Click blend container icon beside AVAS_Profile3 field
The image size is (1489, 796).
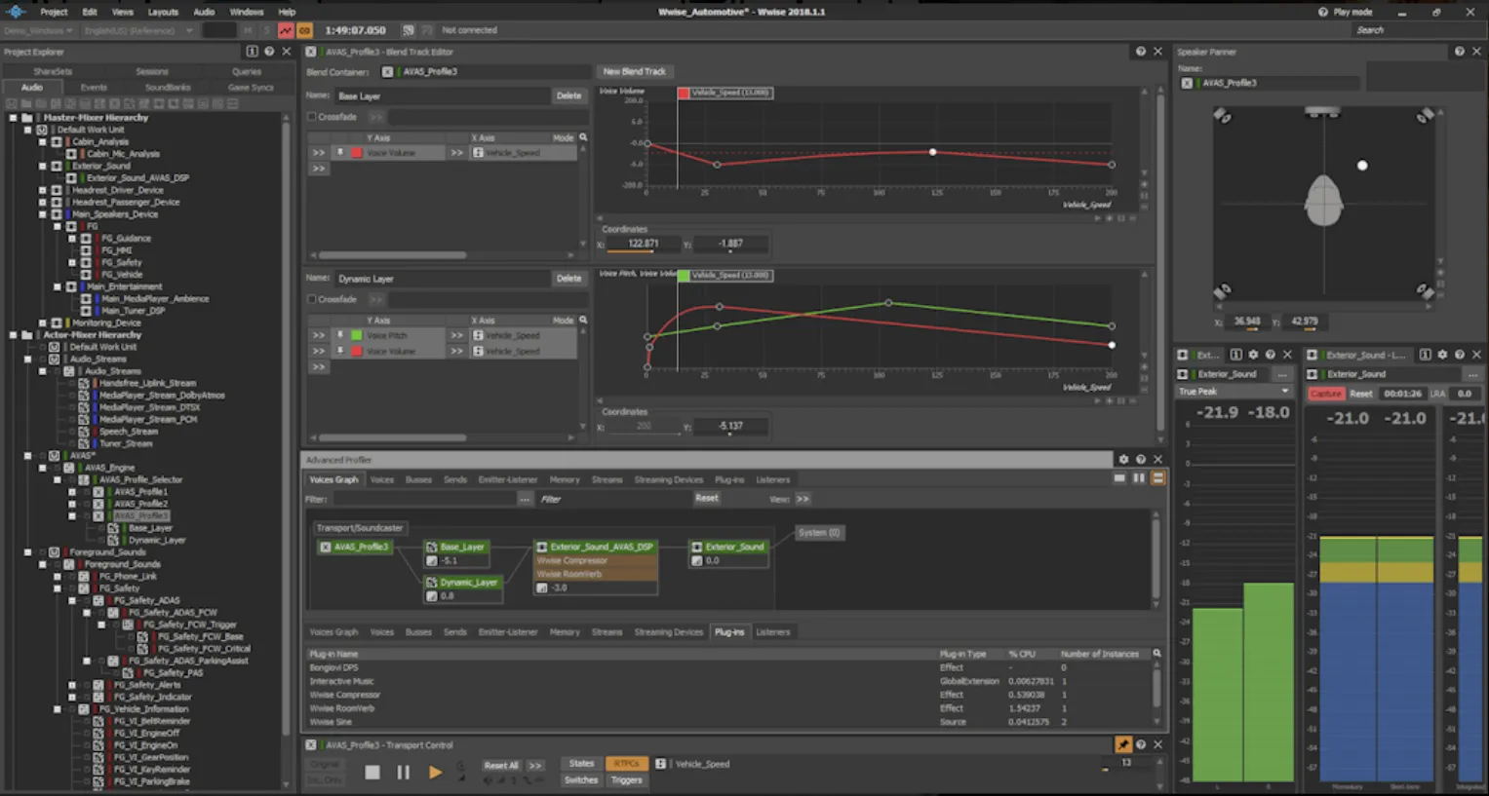point(387,72)
